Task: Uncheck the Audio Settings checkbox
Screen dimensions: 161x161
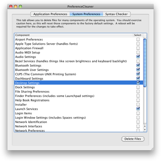Action: point(138,57)
